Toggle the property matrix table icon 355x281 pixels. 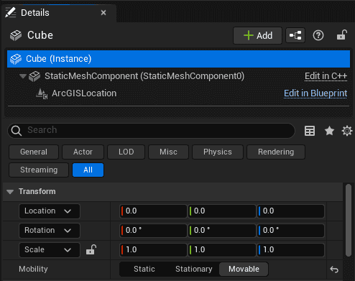click(x=310, y=131)
